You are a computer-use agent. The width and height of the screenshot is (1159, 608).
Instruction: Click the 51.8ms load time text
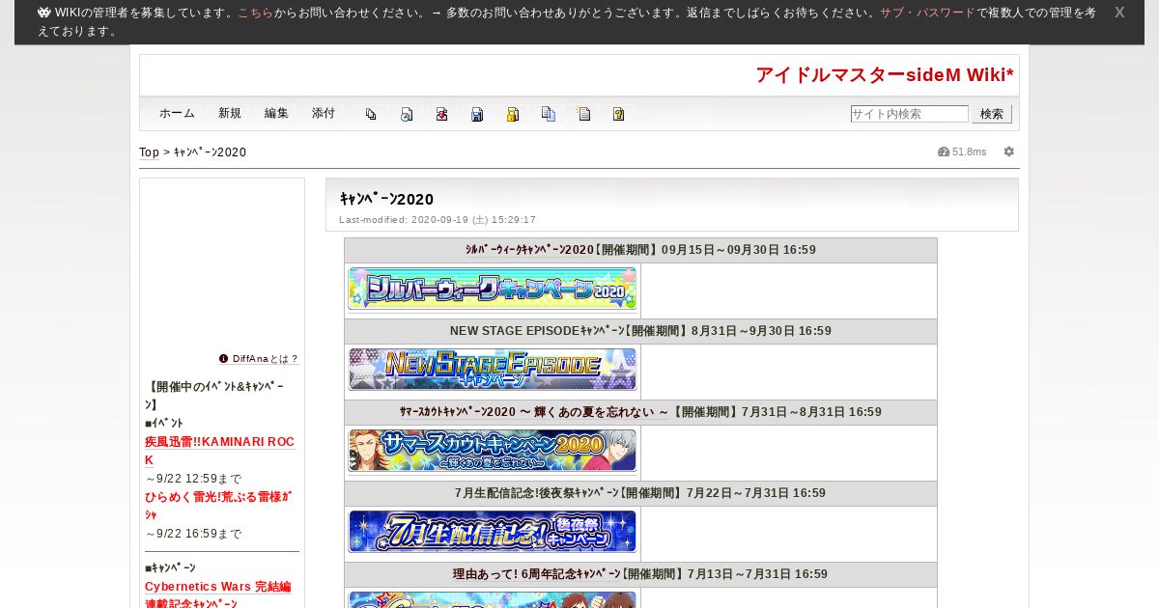tap(970, 152)
